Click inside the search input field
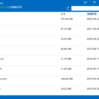 click(85, 8)
